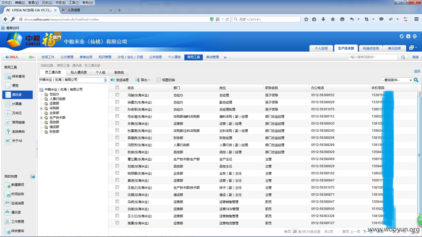
Task: Click the keyword search input field
Action: 373,57
